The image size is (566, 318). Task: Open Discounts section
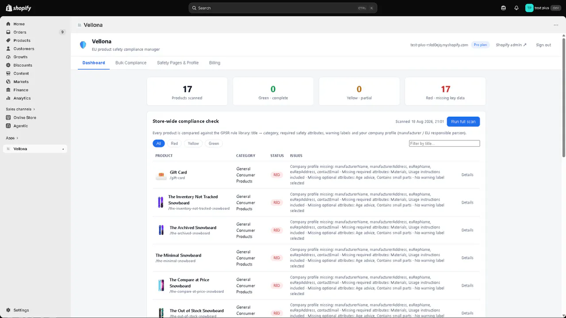coord(23,65)
